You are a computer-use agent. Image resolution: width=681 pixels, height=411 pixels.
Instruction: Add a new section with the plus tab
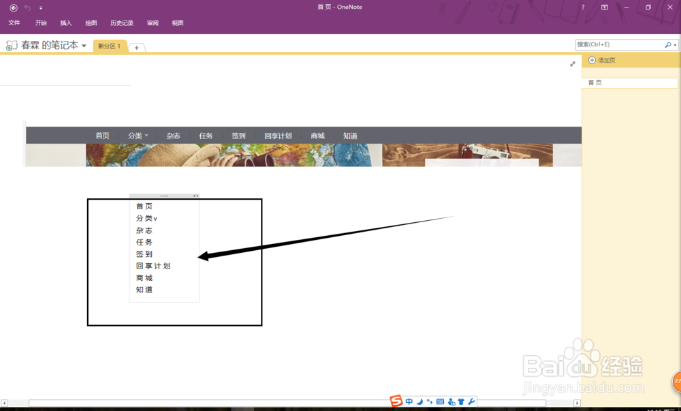[136, 47]
